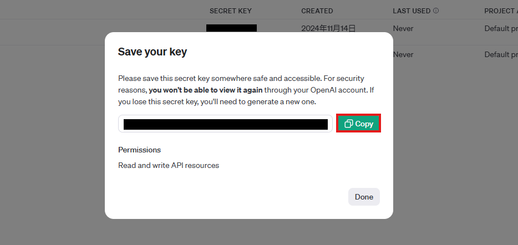Click the Permissions label
518x245 pixels.
click(139, 150)
